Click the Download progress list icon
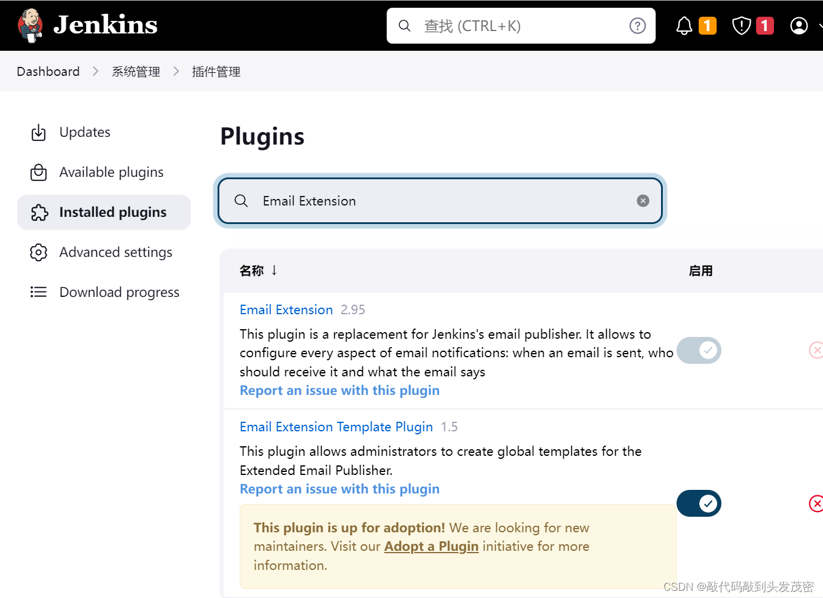823x598 pixels. coord(39,292)
